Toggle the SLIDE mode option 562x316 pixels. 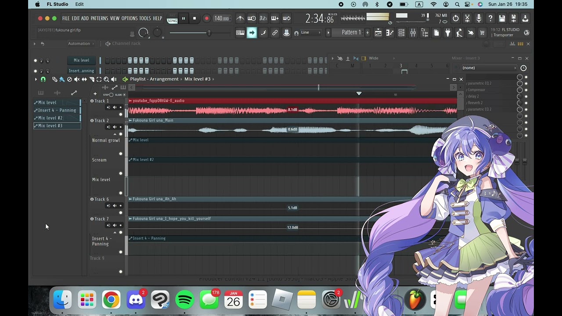pyautogui.click(x=124, y=95)
